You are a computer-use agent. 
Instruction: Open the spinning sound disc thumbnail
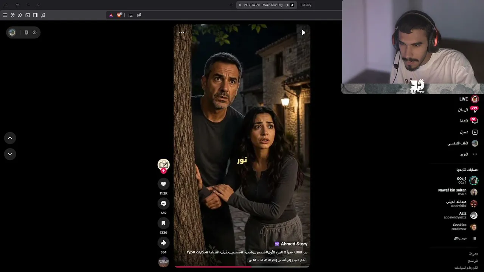[163, 262]
